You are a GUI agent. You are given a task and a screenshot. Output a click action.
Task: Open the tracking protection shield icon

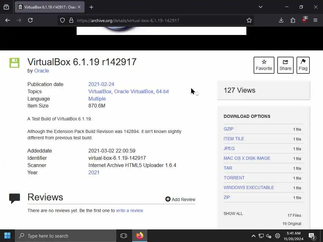[62, 20]
